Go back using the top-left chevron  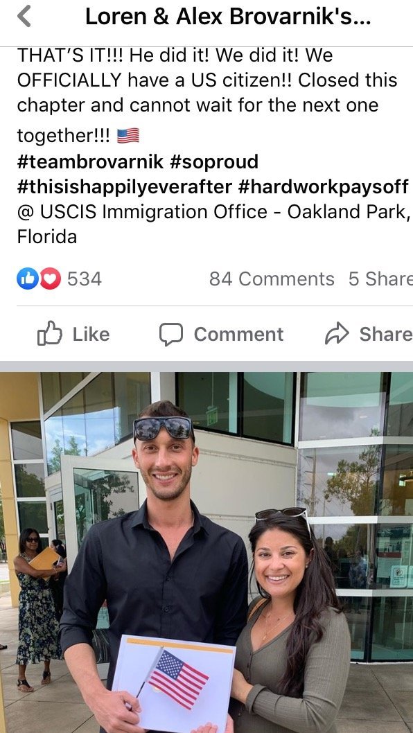click(24, 17)
